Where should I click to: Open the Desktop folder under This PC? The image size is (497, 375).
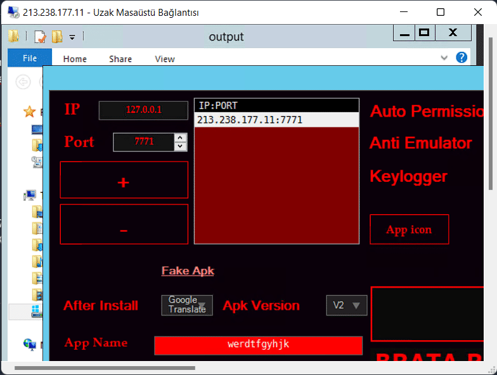[x=37, y=212]
